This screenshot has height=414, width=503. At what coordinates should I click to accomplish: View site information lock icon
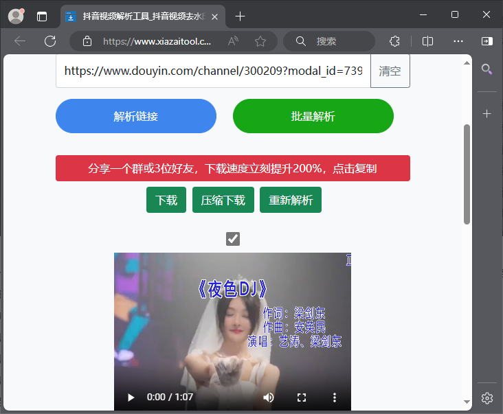[x=87, y=41]
